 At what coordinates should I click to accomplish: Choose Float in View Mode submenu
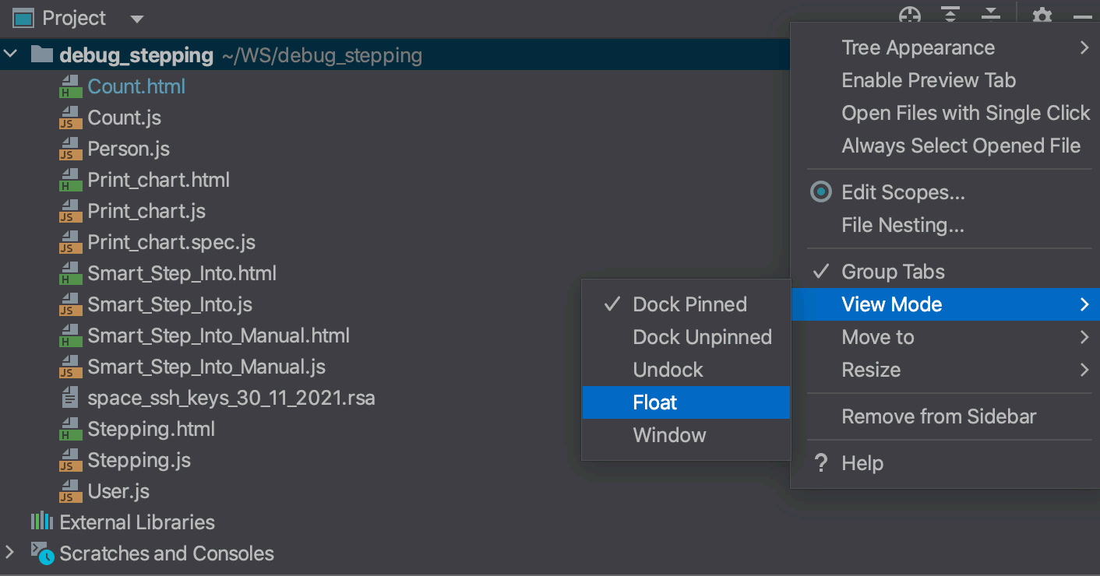click(x=654, y=402)
